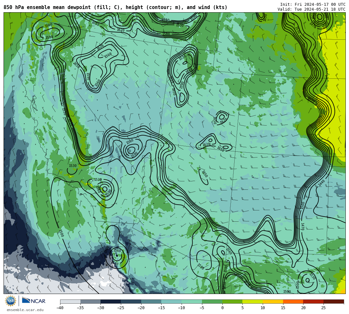Pick the light gray -40 to -35 colorbar swatch
The width and height of the screenshot is (349, 314).
click(70, 301)
